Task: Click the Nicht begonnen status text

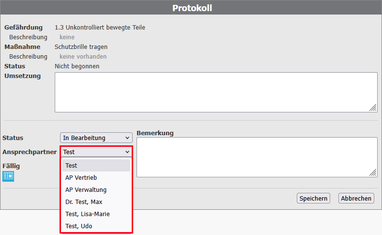Action: click(77, 66)
